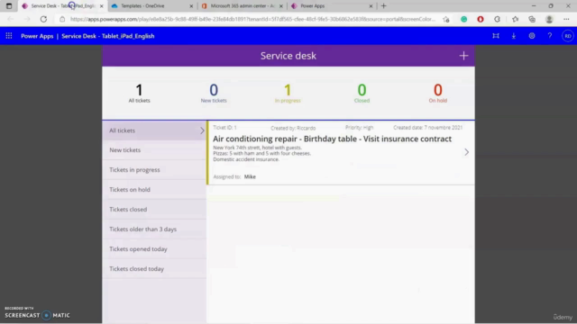Open a new browser tab

383,6
